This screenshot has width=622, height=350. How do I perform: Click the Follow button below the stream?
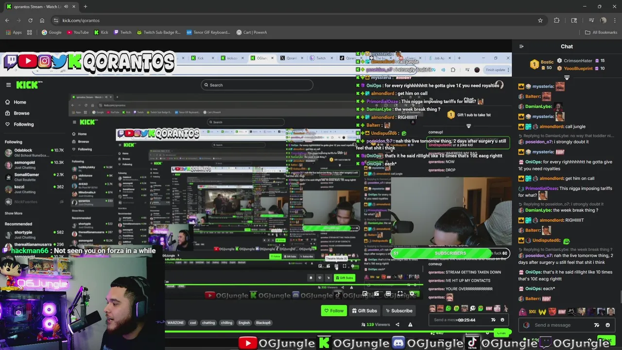point(334,311)
